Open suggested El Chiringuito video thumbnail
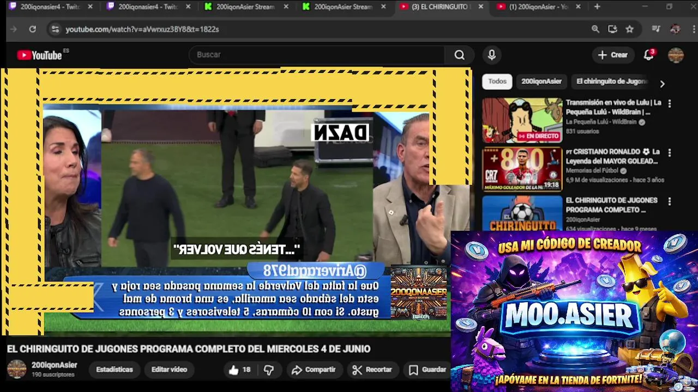The image size is (698, 392). (x=522, y=213)
